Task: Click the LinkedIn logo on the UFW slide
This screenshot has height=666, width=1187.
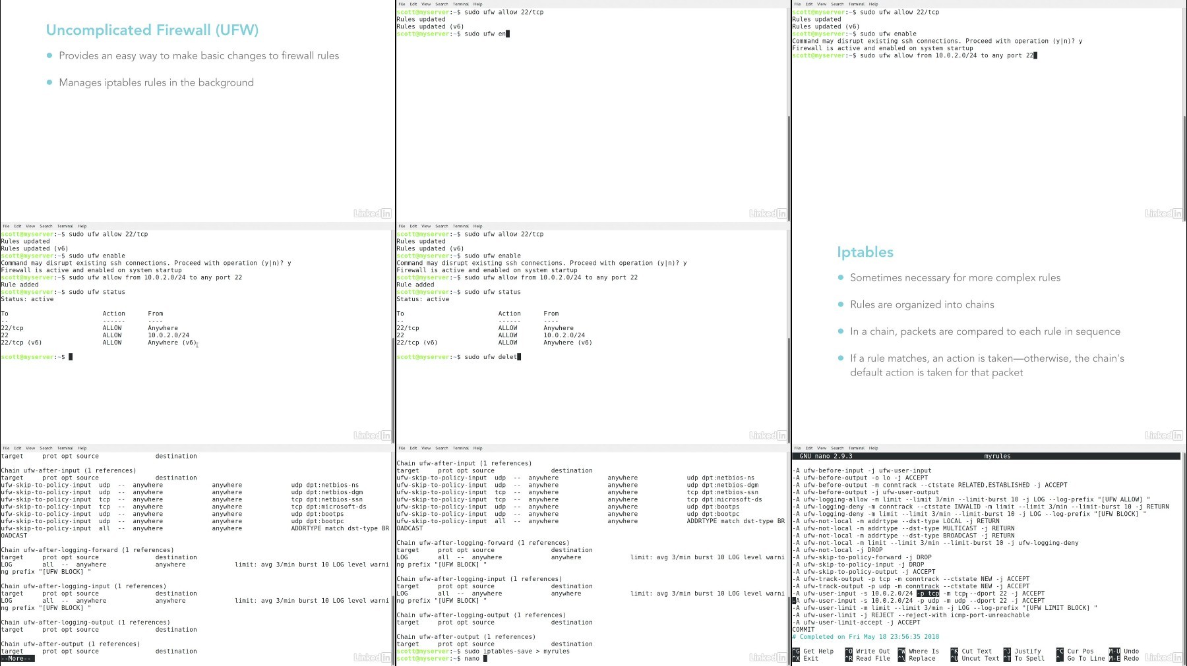Action: (372, 213)
